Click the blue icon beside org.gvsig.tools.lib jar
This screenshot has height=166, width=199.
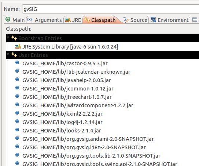click(x=17, y=155)
